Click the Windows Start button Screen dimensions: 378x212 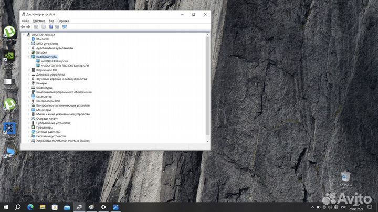(5, 207)
